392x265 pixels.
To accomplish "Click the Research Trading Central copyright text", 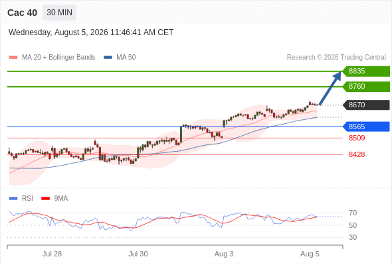I will 336,58.
